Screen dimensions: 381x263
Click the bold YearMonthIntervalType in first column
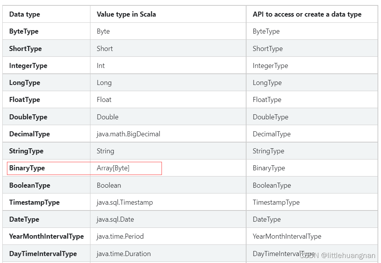point(46,236)
